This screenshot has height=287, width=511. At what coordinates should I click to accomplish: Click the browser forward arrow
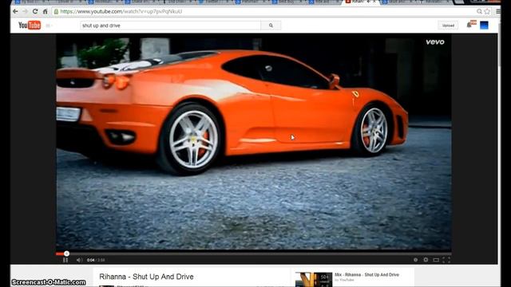click(25, 11)
